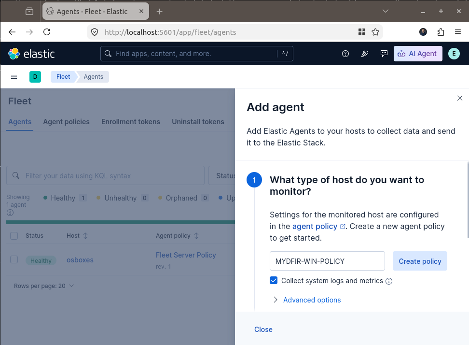
Task: Change Rows per page: 20 dropdown
Action: tap(44, 286)
